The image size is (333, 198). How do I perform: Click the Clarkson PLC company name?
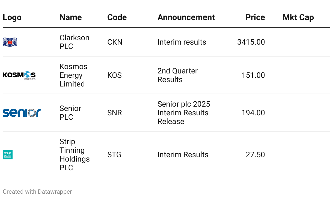point(74,42)
